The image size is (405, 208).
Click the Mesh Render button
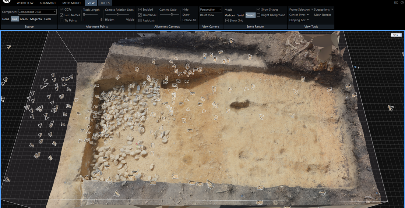coord(322,15)
